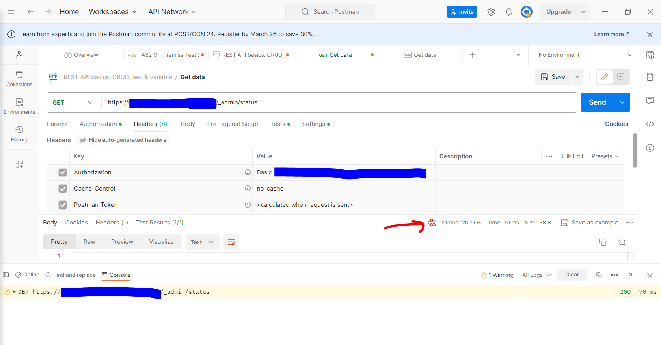Switch to the Pre-request Script tab
The width and height of the screenshot is (661, 345).
(233, 124)
